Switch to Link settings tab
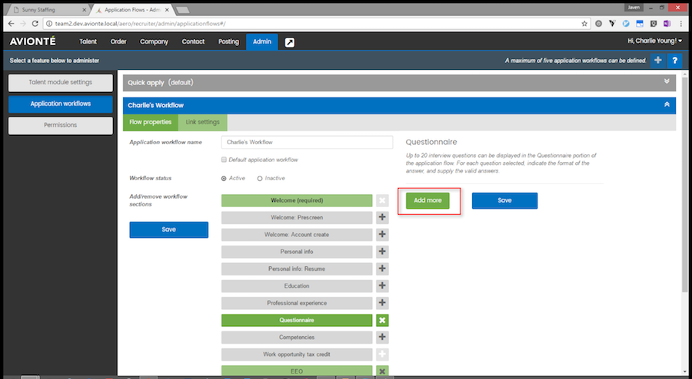Image resolution: width=692 pixels, height=379 pixels. 202,123
